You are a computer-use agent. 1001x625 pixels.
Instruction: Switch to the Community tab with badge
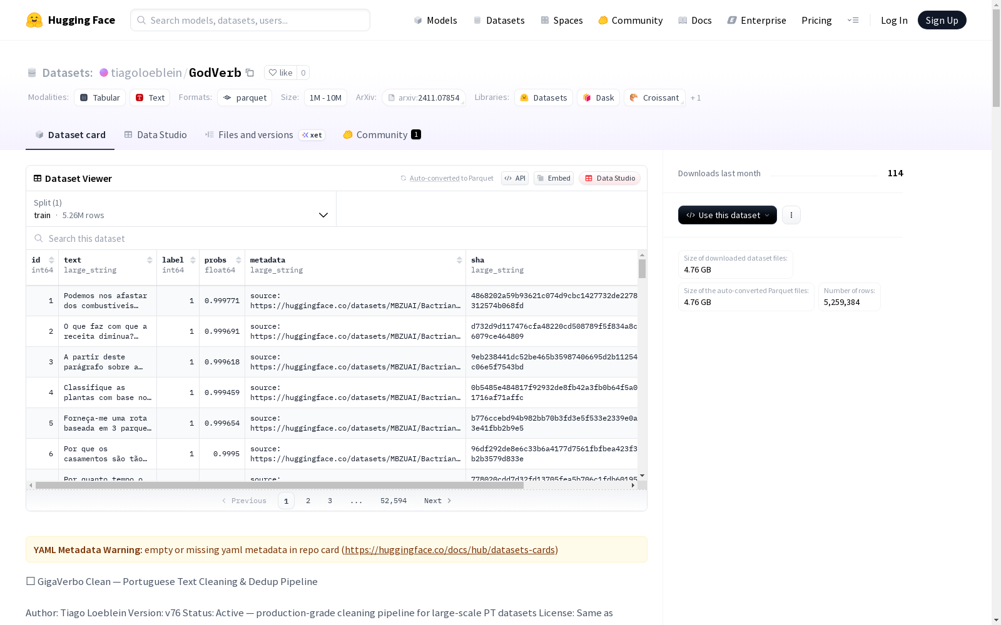point(382,135)
